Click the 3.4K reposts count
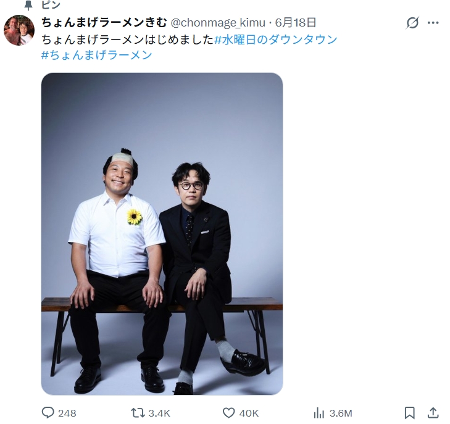 159,413
